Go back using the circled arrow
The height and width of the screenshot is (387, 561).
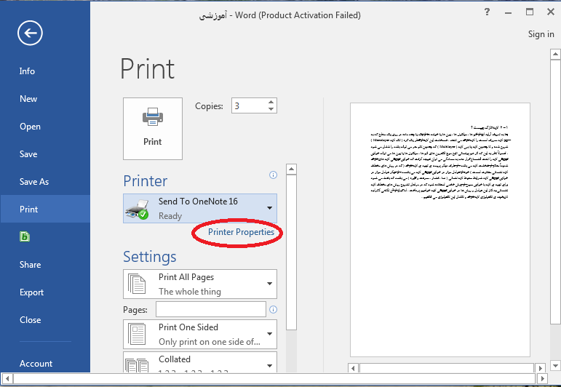[x=30, y=33]
